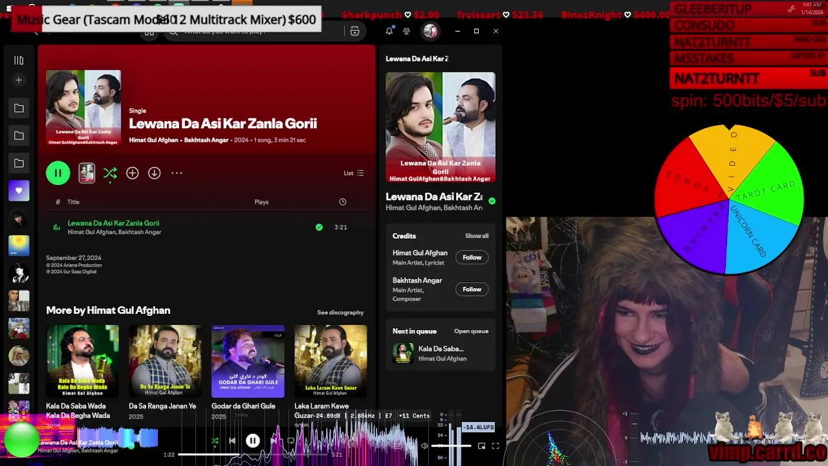Click the album cover in the header

click(83, 107)
